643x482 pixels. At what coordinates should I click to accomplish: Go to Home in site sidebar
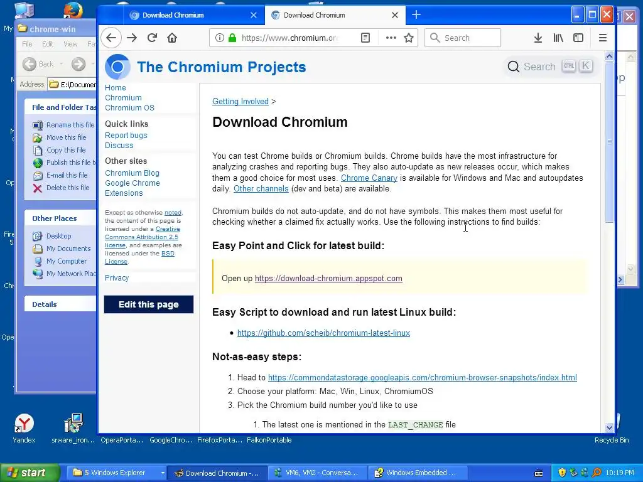(116, 88)
